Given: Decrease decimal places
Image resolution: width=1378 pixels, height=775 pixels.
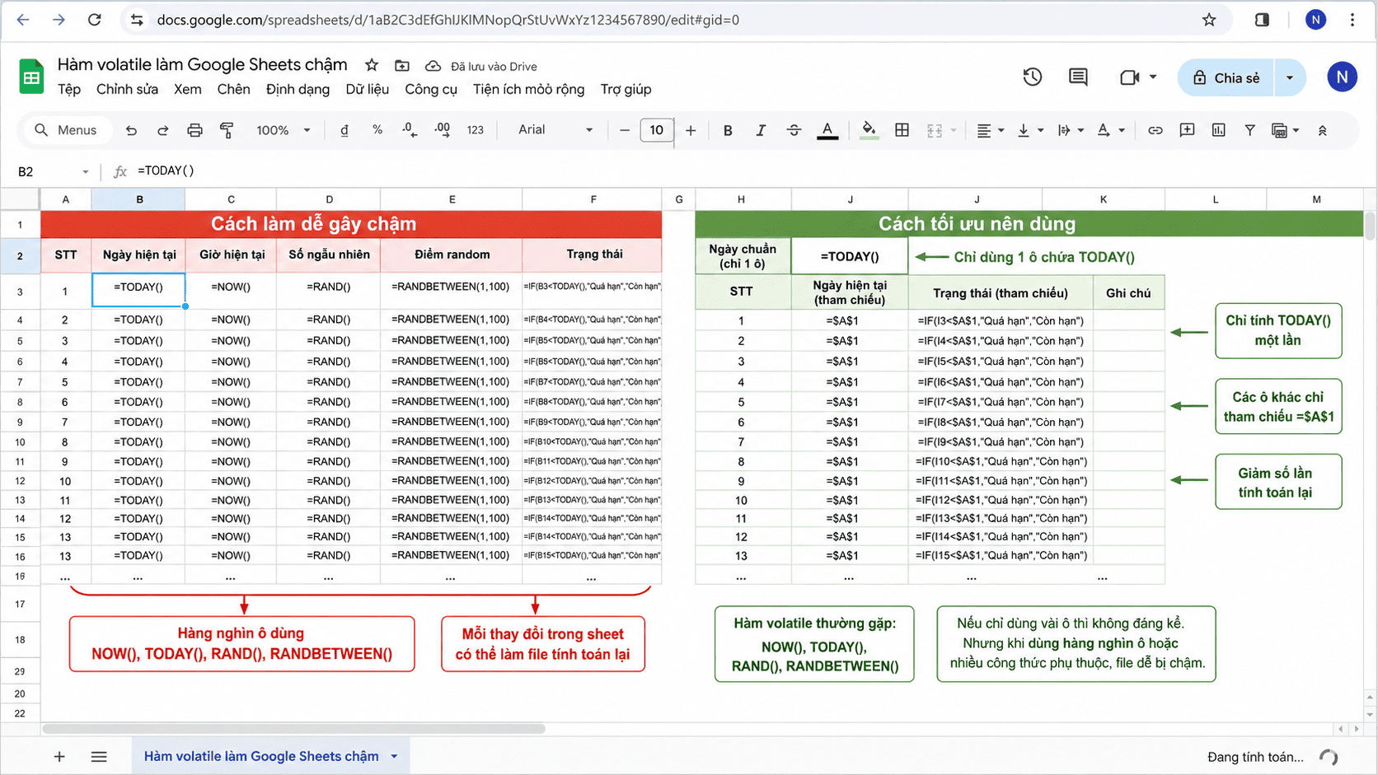Looking at the screenshot, I should pyautogui.click(x=410, y=130).
